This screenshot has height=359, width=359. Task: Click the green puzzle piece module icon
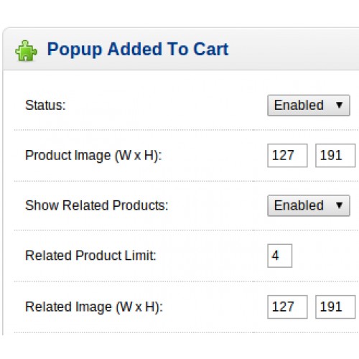pos(26,50)
